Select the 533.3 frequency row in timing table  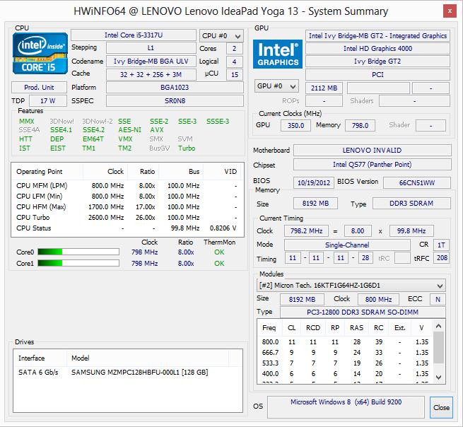point(345,363)
